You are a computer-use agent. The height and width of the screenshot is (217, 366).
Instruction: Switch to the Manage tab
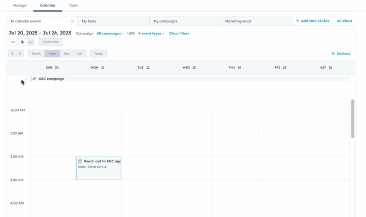(x=20, y=5)
